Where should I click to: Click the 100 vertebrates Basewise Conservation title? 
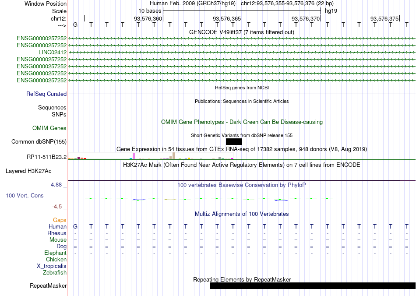click(242, 185)
